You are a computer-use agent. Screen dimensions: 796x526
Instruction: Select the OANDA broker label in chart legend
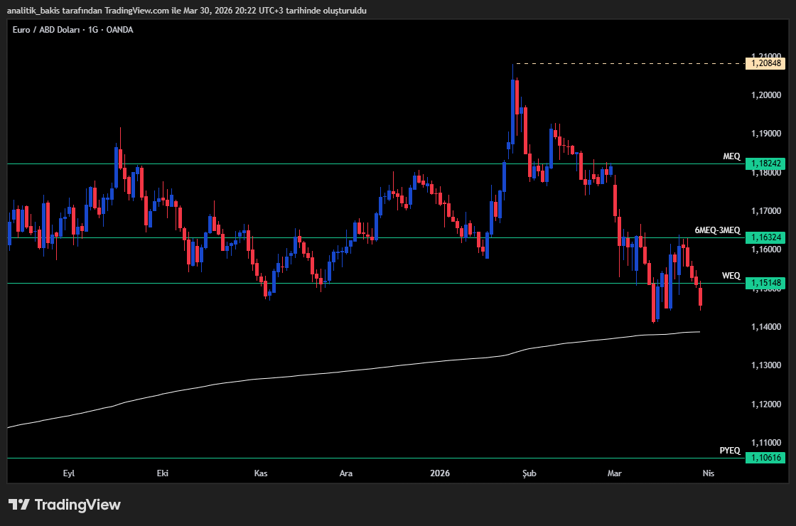[120, 30]
